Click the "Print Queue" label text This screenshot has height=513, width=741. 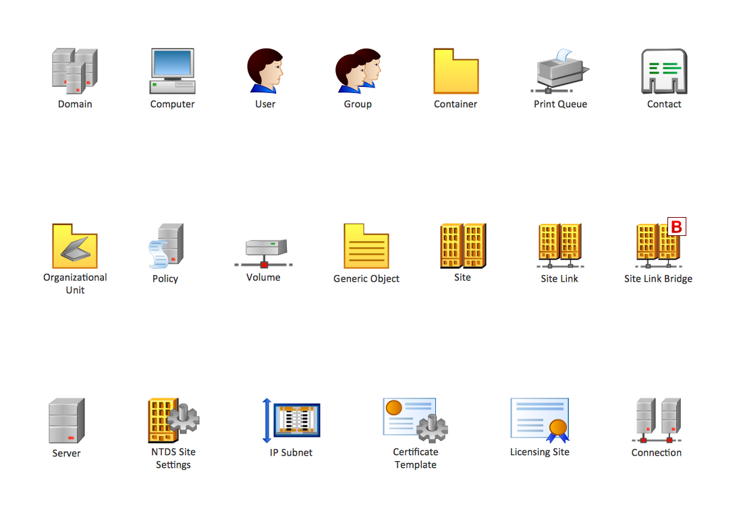tap(561, 104)
